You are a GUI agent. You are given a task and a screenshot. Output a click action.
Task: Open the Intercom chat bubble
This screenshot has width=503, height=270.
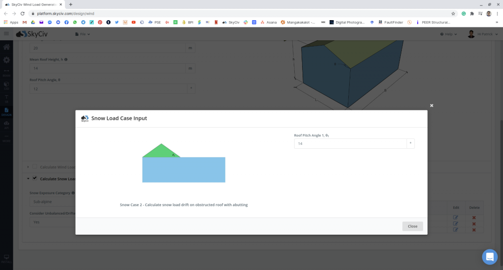[489, 256]
